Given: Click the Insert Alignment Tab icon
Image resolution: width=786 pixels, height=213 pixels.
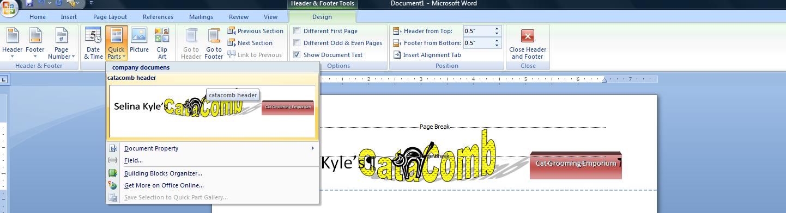Looking at the screenshot, I should point(397,55).
